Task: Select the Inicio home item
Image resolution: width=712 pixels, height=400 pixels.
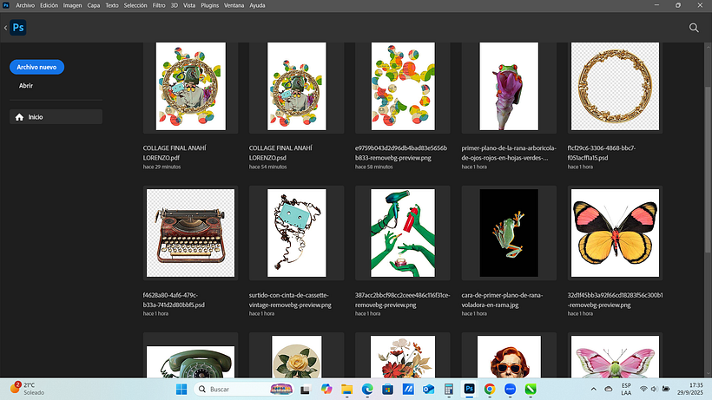Action: [56, 117]
